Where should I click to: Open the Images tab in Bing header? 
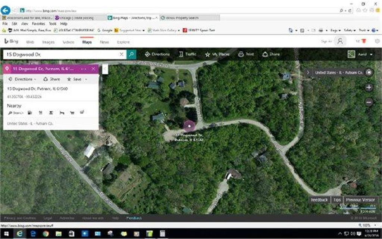(x=48, y=42)
